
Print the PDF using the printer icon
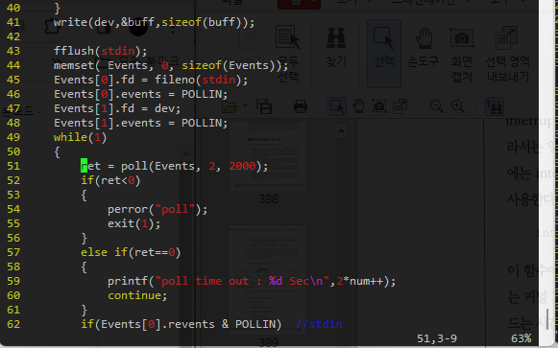click(301, 106)
